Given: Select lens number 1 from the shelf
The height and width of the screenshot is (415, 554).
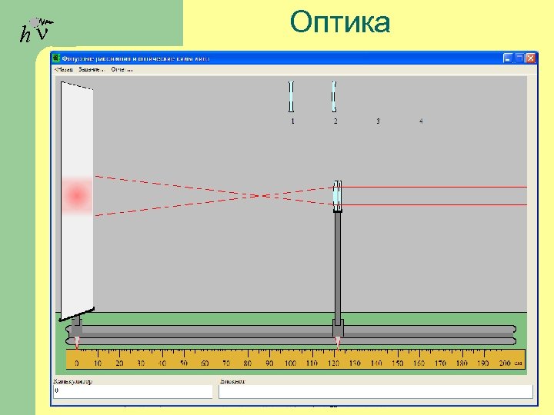Looking at the screenshot, I should tap(291, 96).
